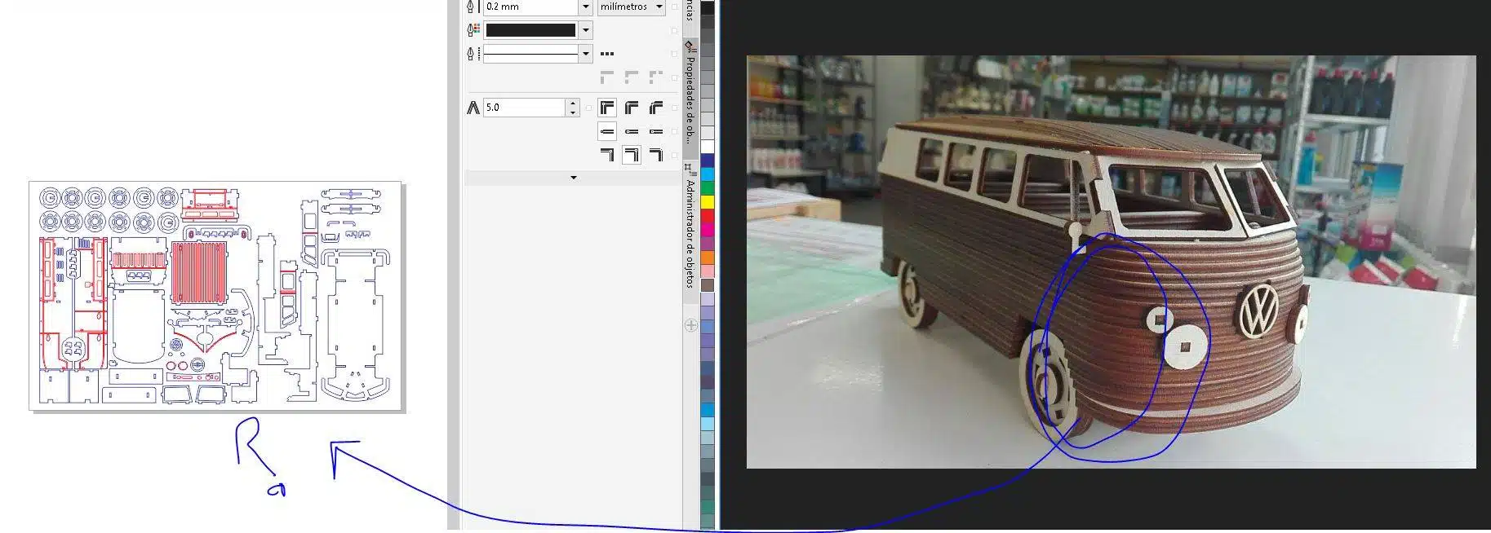The width and height of the screenshot is (1491, 533).
Task: Click the round plus button under docker tabs
Action: (691, 325)
